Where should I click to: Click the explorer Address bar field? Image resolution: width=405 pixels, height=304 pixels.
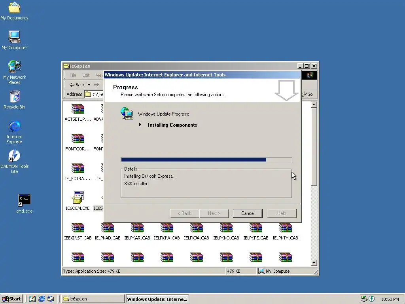(94, 94)
